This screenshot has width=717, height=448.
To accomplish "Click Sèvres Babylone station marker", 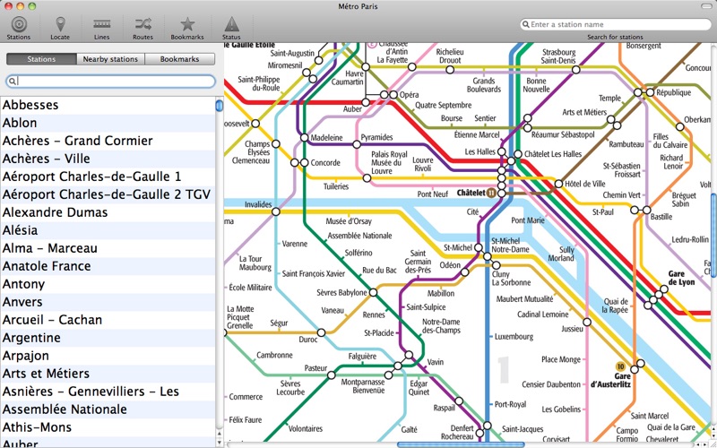I will pyautogui.click(x=373, y=292).
